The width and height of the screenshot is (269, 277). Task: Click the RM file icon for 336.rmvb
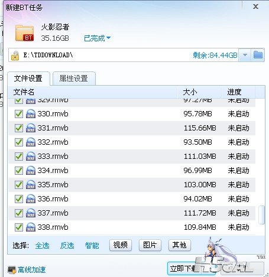tap(31, 199)
